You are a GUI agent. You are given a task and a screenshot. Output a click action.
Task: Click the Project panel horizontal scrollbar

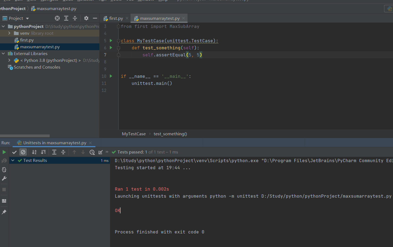[25, 136]
